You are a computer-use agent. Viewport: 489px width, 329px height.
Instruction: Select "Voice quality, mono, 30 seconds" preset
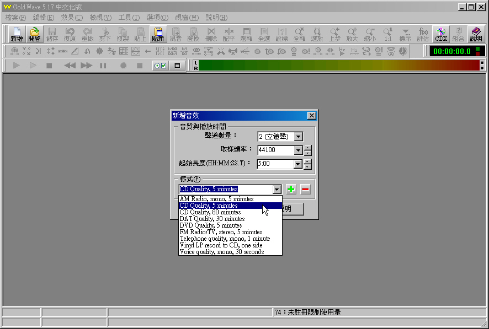click(x=222, y=252)
